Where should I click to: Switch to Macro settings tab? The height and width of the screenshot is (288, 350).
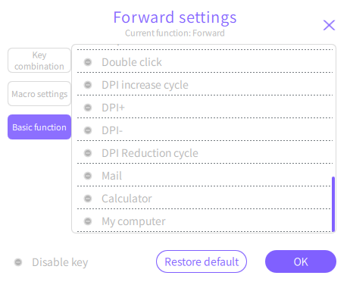pyautogui.click(x=39, y=94)
